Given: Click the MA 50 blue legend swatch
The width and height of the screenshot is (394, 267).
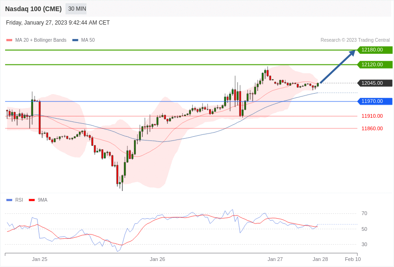Looking at the screenshot, I should click(x=75, y=40).
